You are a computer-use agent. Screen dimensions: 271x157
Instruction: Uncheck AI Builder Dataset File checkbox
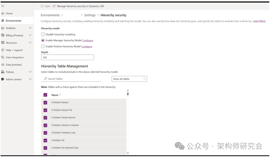[45, 110]
